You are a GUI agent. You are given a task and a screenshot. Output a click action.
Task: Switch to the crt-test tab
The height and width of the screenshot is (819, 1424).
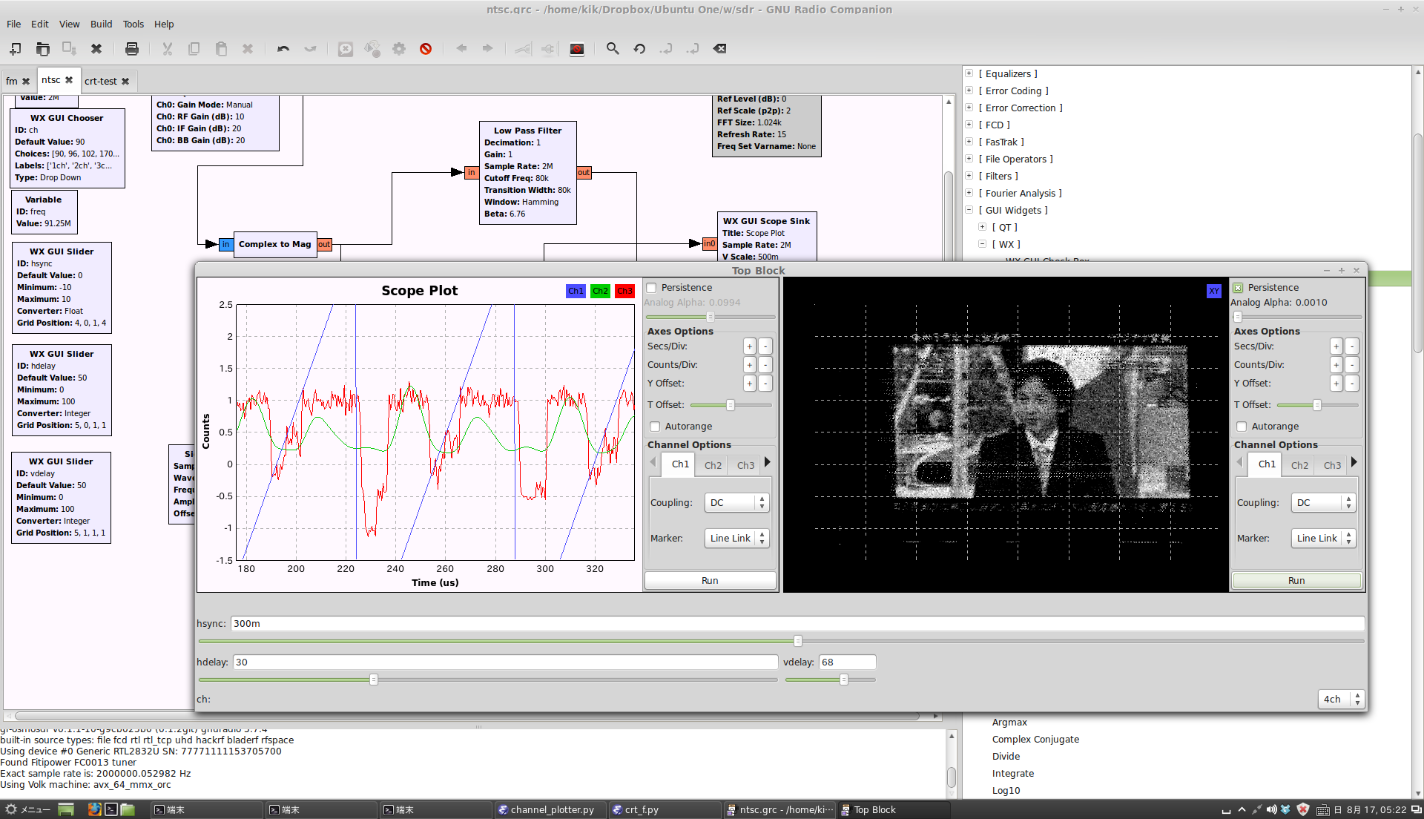(101, 82)
